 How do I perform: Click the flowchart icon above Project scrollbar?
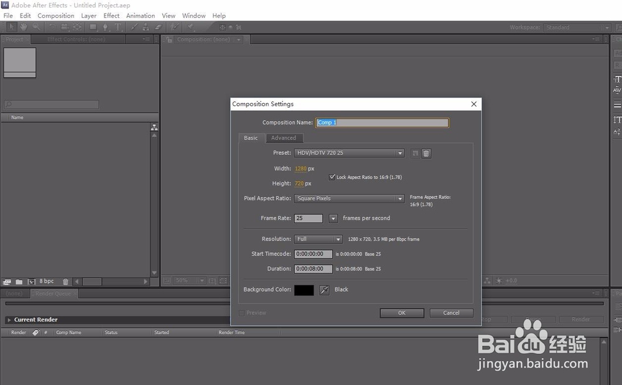[x=154, y=128]
